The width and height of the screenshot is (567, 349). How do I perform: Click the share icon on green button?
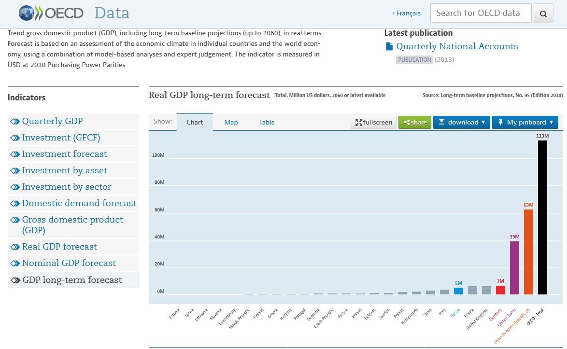point(407,123)
